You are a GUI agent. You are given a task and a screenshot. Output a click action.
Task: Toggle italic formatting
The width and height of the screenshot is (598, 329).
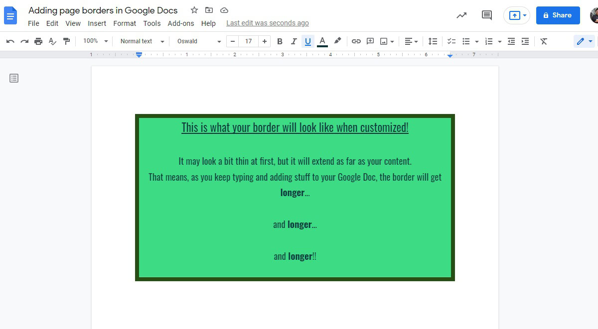294,41
